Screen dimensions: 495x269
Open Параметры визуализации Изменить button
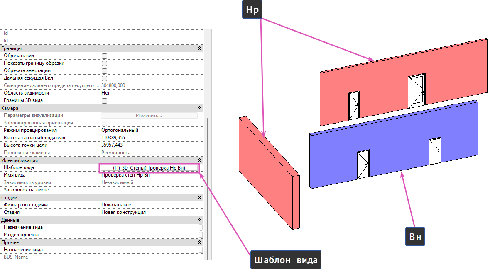149,116
